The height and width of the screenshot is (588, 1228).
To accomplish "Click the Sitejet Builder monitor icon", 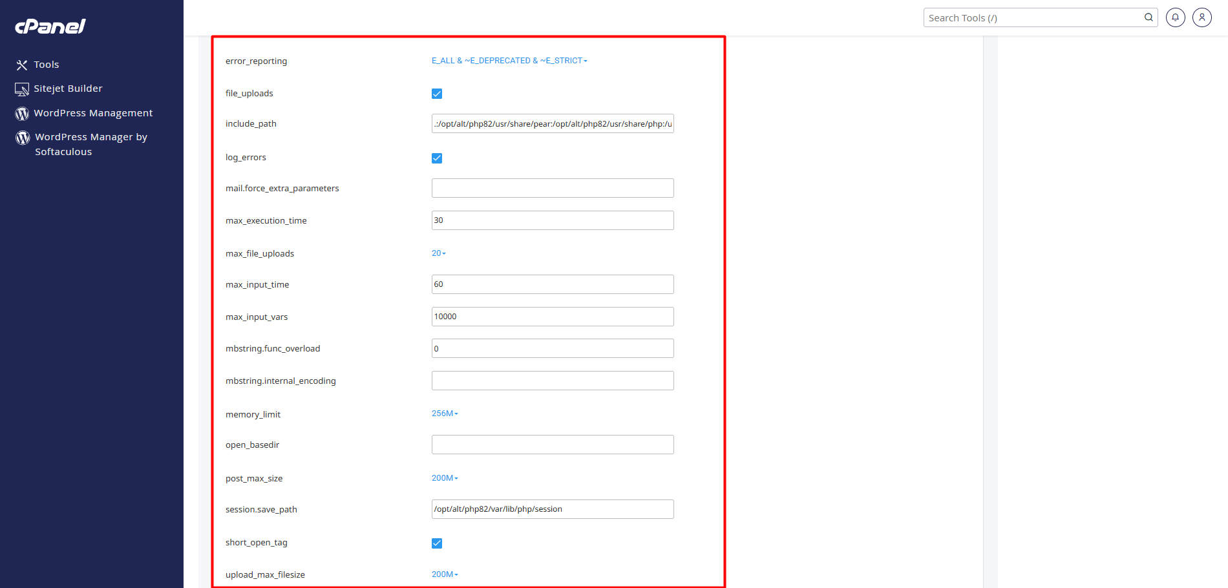I will click(x=22, y=89).
